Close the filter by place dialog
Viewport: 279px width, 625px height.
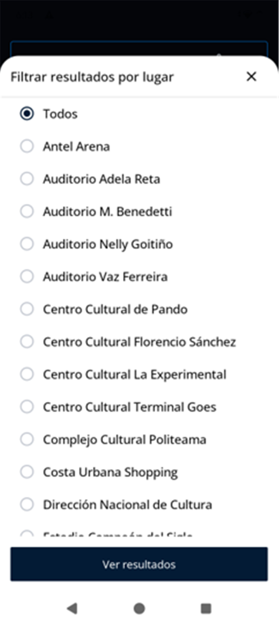click(251, 76)
